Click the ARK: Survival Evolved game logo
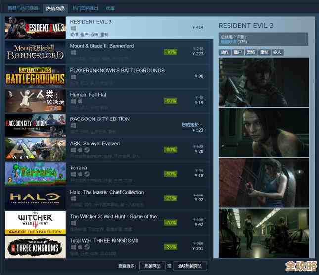The height and width of the screenshot is (275, 319). tap(35, 149)
